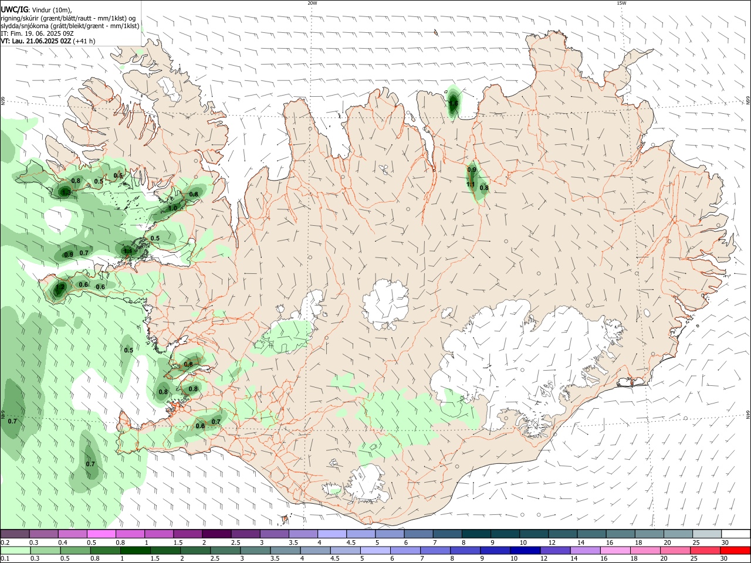751x563 pixels.
Task: Pick the navy blue swatch between 10 and 12, lower row
Action: [525, 551]
